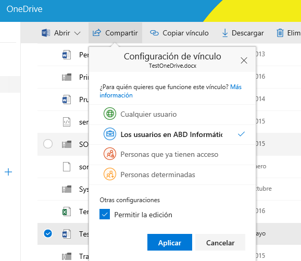This screenshot has width=301, height=261.
Task: Choose the Personas determinadas option
Action: 172,175
